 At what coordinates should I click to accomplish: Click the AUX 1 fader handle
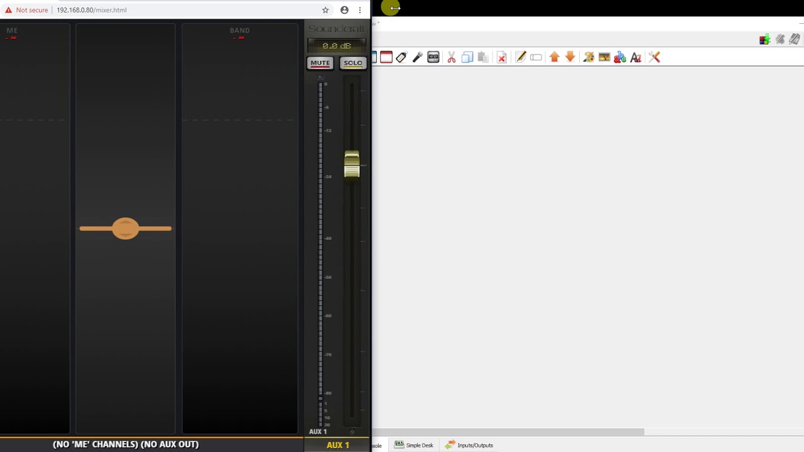(352, 164)
